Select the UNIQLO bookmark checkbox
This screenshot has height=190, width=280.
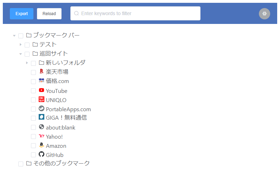click(33, 100)
